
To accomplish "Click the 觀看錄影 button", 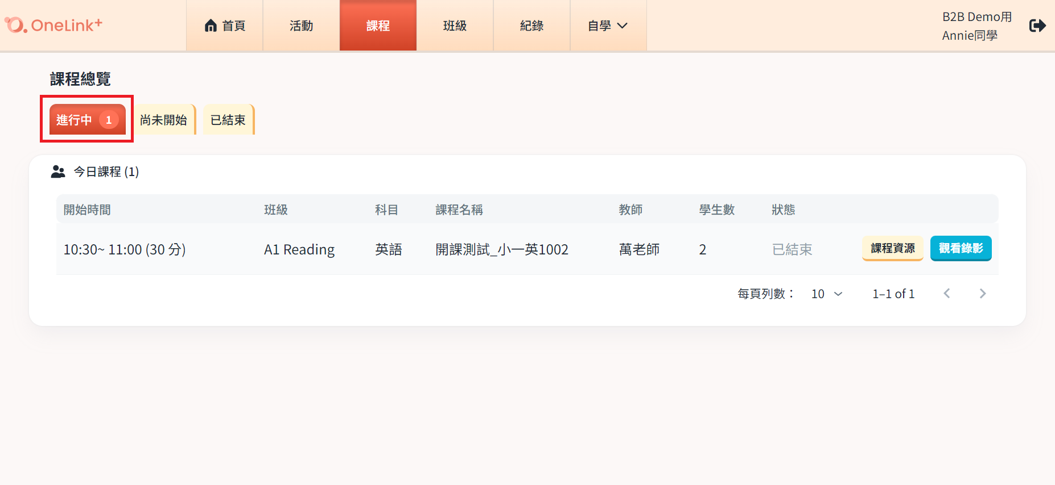I will 961,248.
